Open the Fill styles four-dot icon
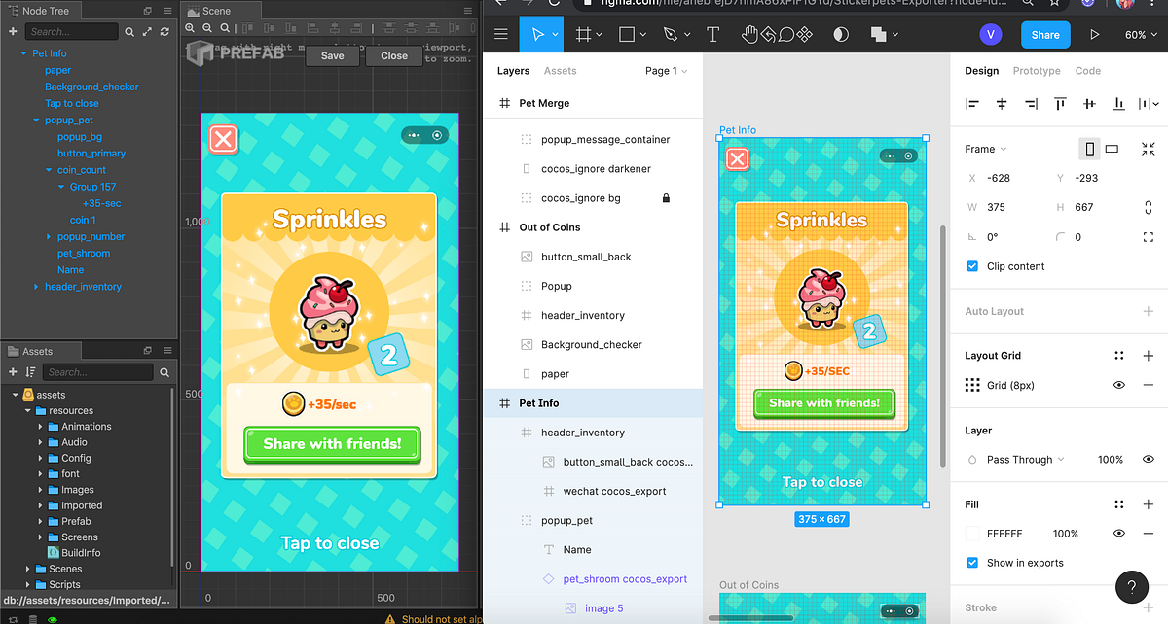1168x624 pixels. click(x=1118, y=504)
